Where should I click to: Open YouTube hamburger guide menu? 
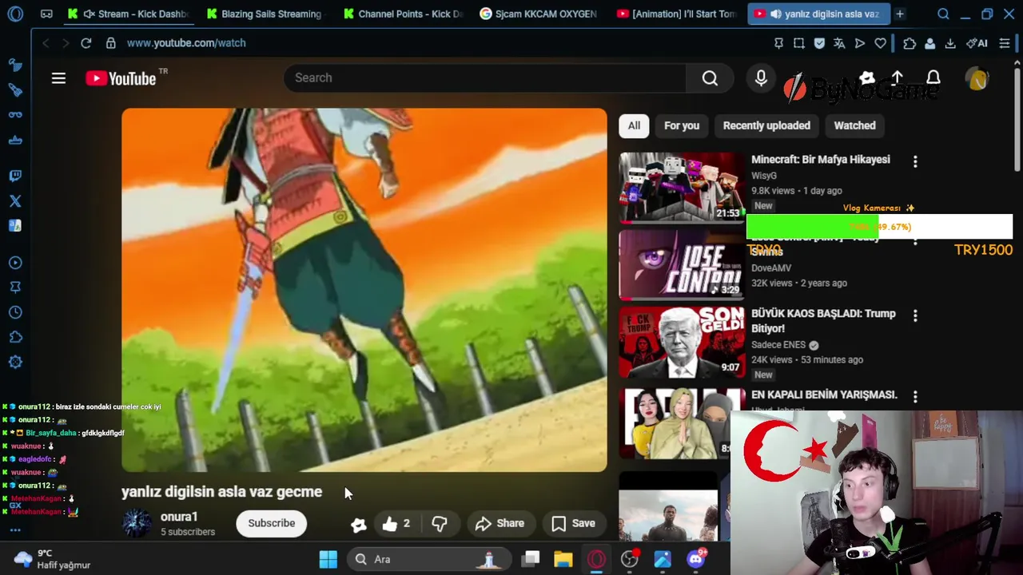pos(58,78)
